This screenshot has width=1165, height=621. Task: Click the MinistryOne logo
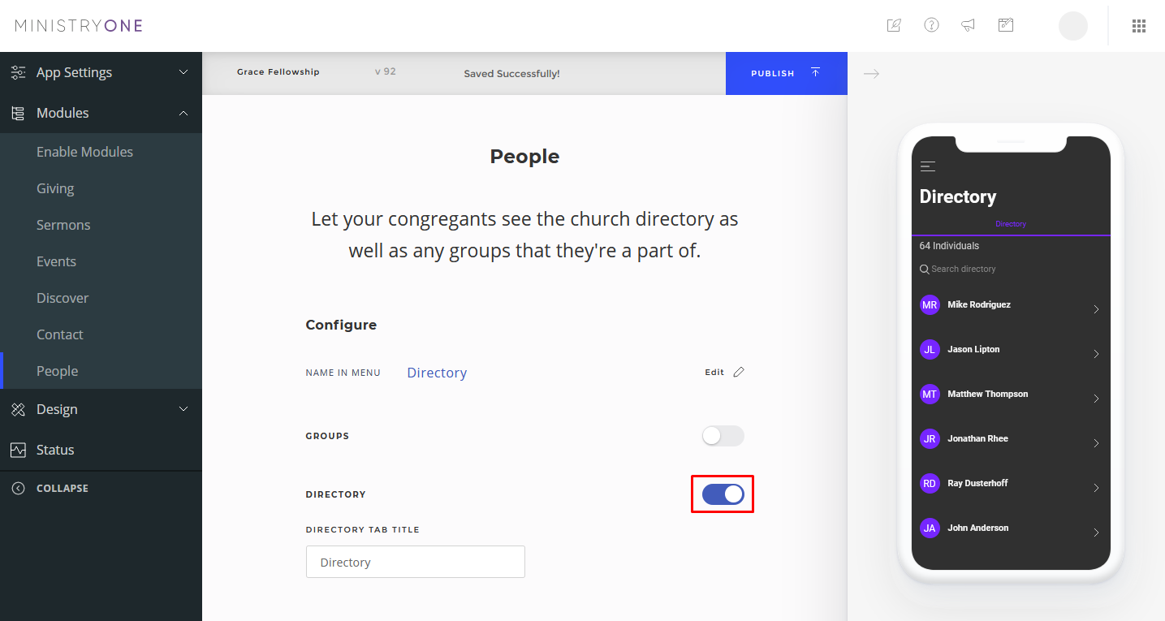[79, 26]
